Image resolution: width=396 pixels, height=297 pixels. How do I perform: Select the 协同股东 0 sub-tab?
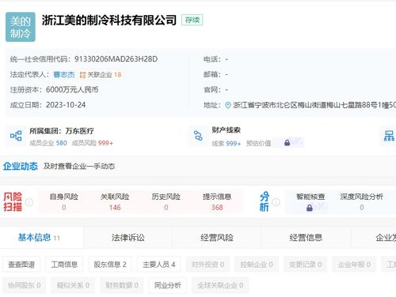(25, 285)
